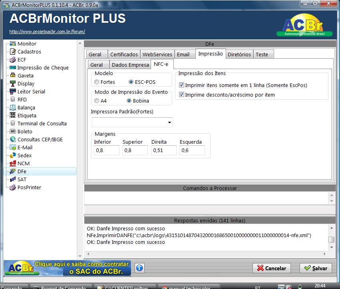Click the Sedex icon
The image size is (340, 289).
pos(13,156)
